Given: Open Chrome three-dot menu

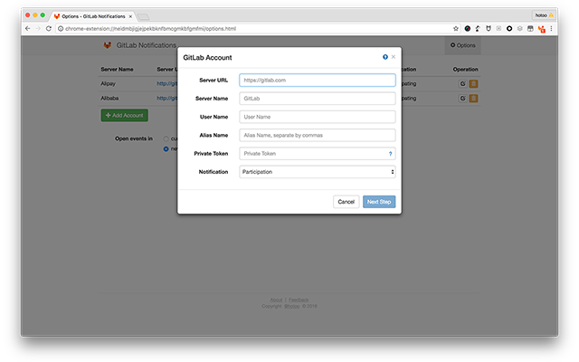Looking at the screenshot, I should (x=551, y=28).
